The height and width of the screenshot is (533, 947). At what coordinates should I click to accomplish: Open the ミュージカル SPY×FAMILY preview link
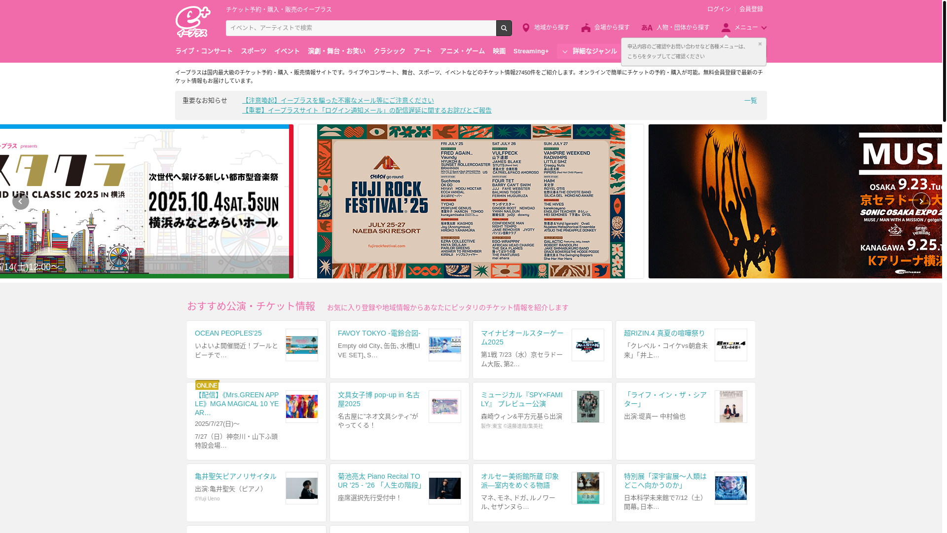tap(522, 400)
